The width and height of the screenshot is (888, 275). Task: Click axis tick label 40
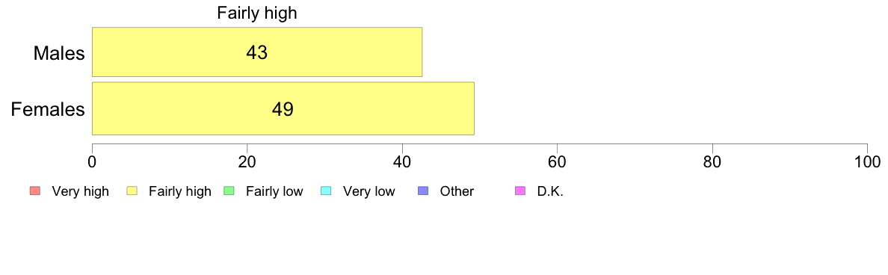tap(402, 161)
